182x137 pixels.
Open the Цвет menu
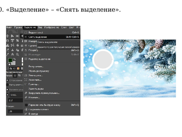pyautogui.click(x=71, y=27)
